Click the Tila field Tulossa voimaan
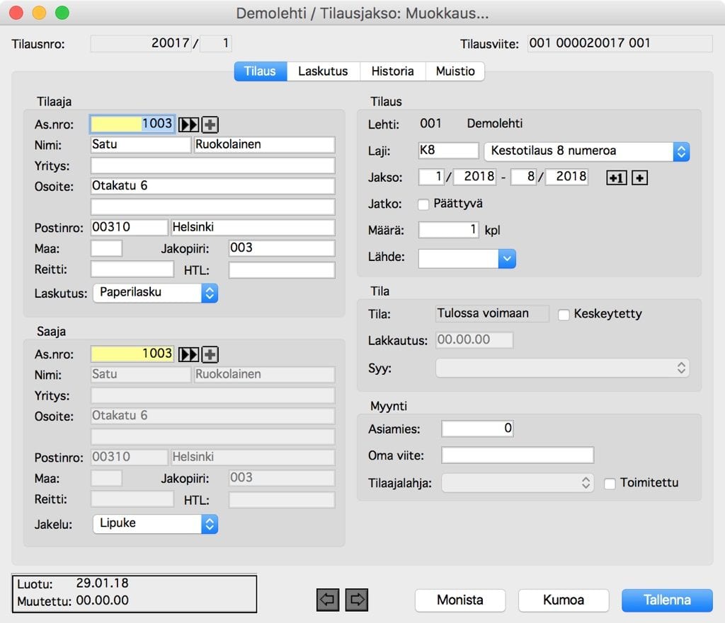This screenshot has width=725, height=623. 492,314
